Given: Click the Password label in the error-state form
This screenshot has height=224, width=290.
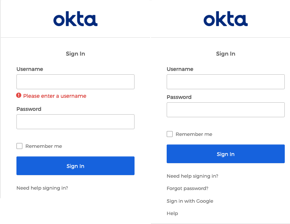Looking at the screenshot, I should (29, 109).
